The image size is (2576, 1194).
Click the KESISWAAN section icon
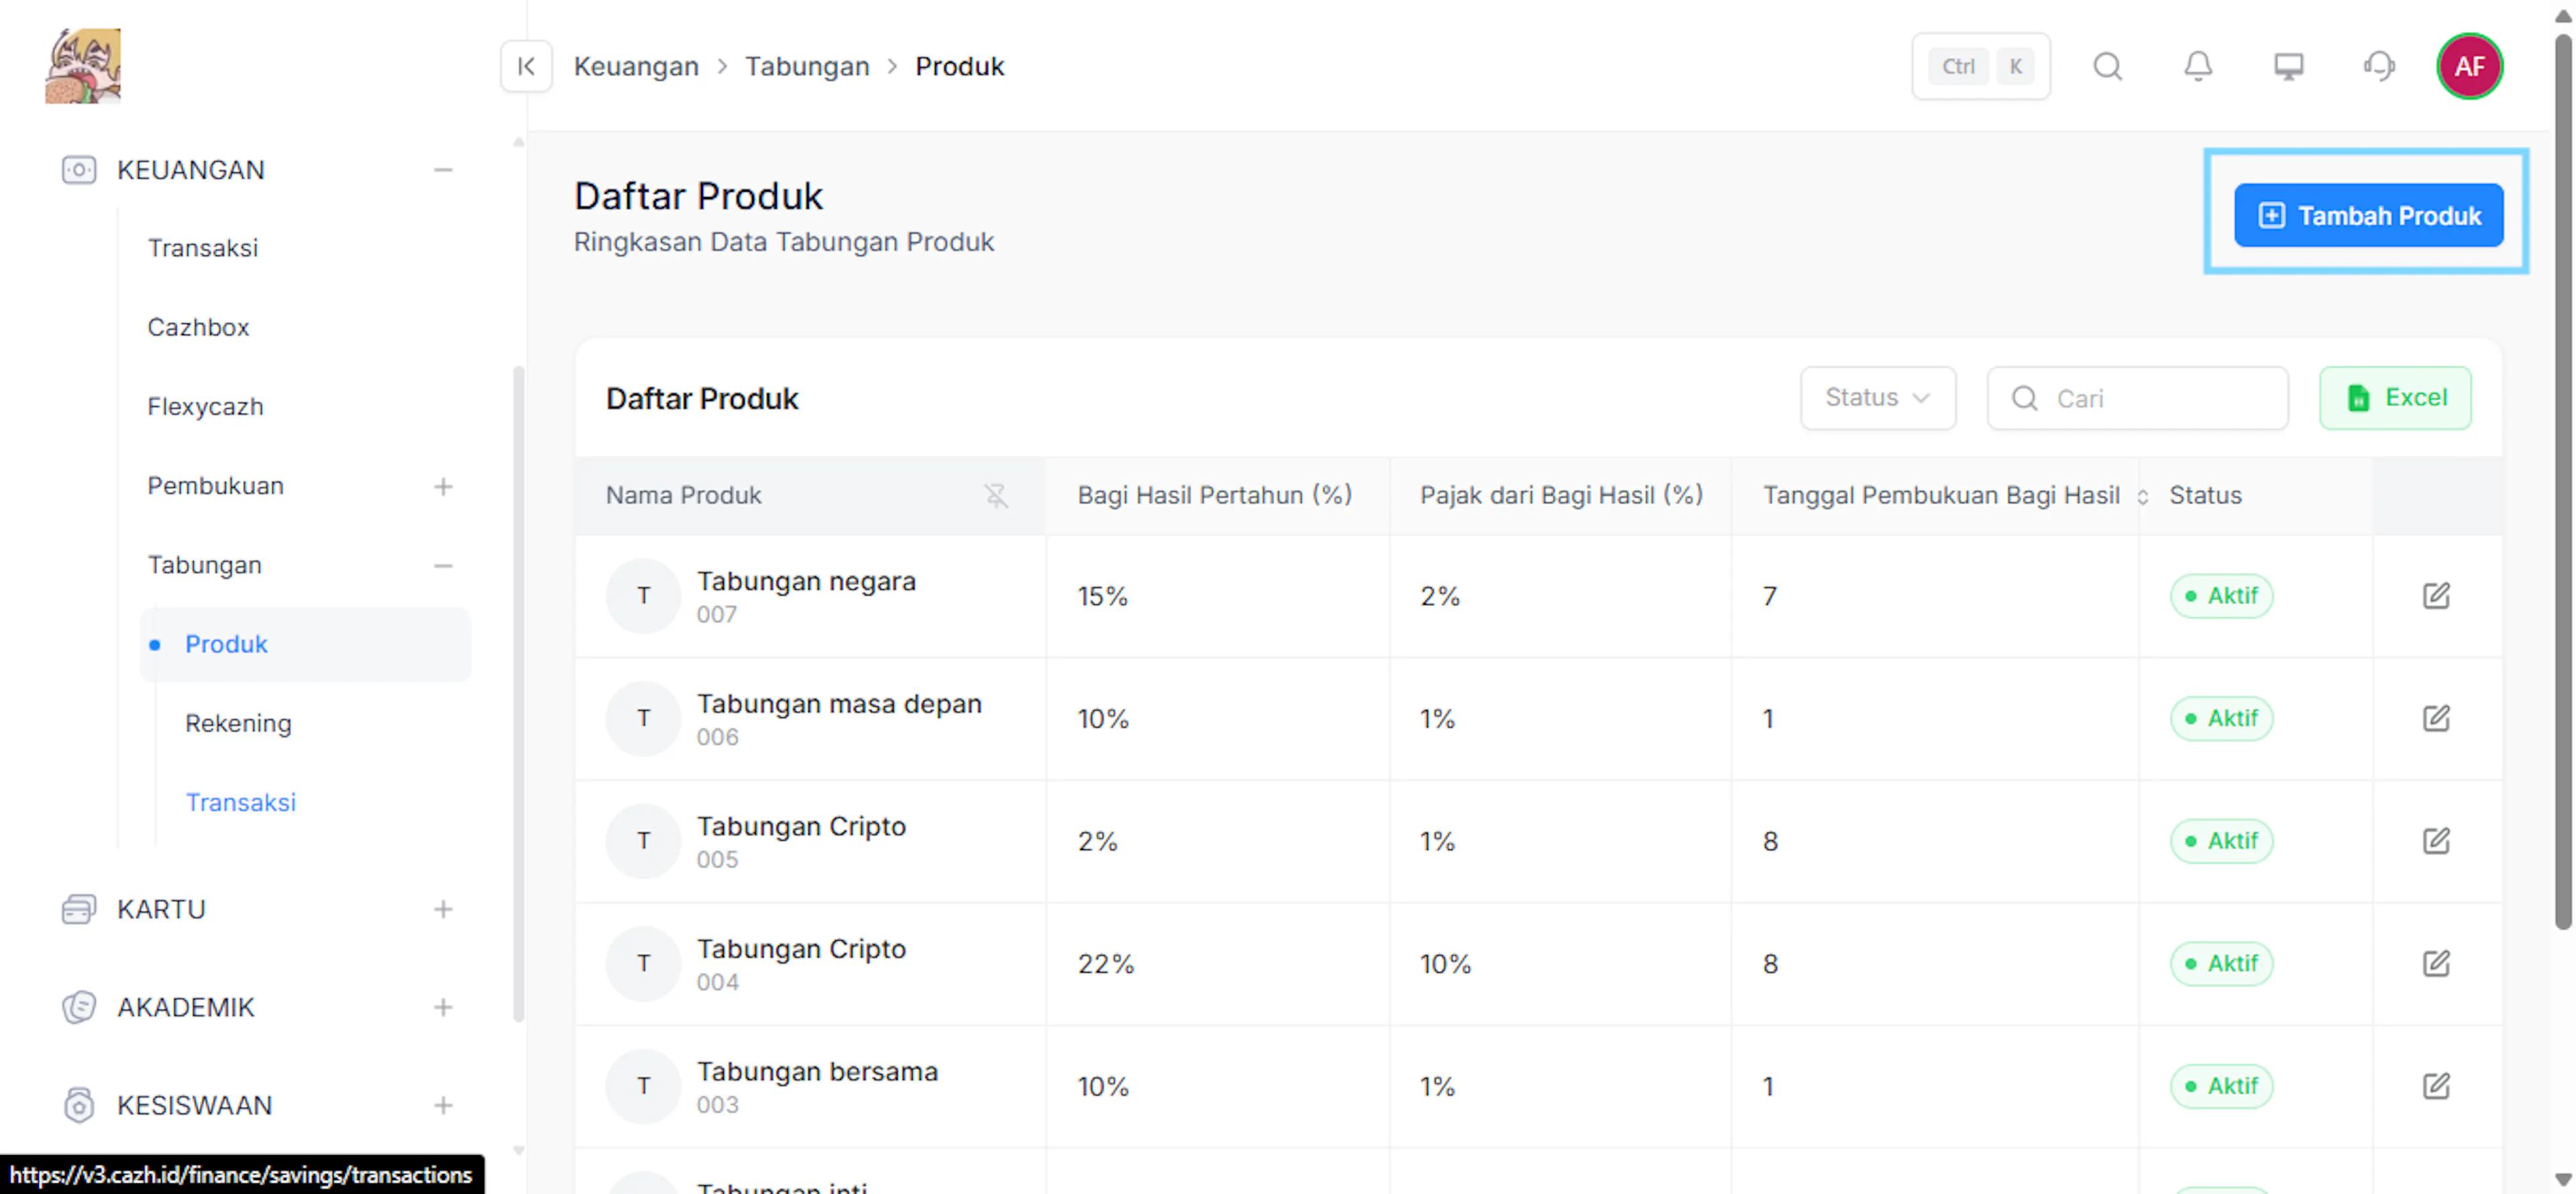[79, 1105]
